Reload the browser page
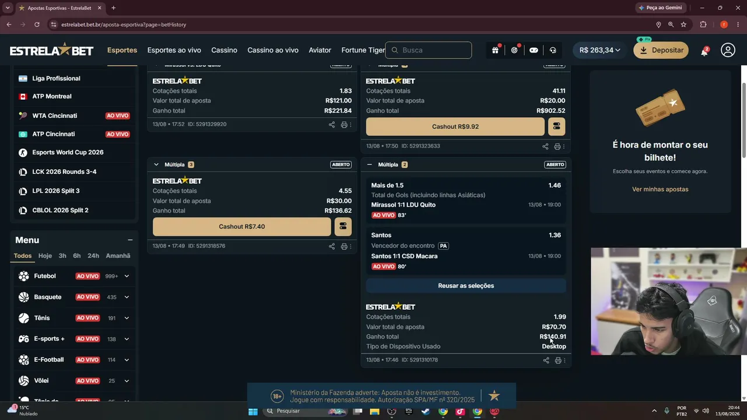 coord(37,24)
